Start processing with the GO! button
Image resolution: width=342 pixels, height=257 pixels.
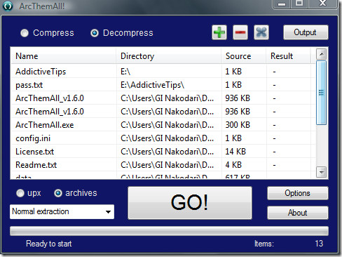(x=190, y=203)
